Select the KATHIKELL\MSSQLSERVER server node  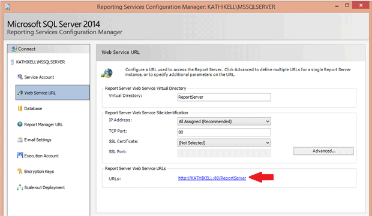click(40, 62)
